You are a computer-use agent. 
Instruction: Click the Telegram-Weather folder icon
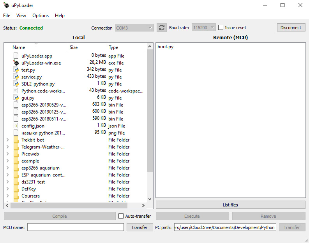(16, 147)
